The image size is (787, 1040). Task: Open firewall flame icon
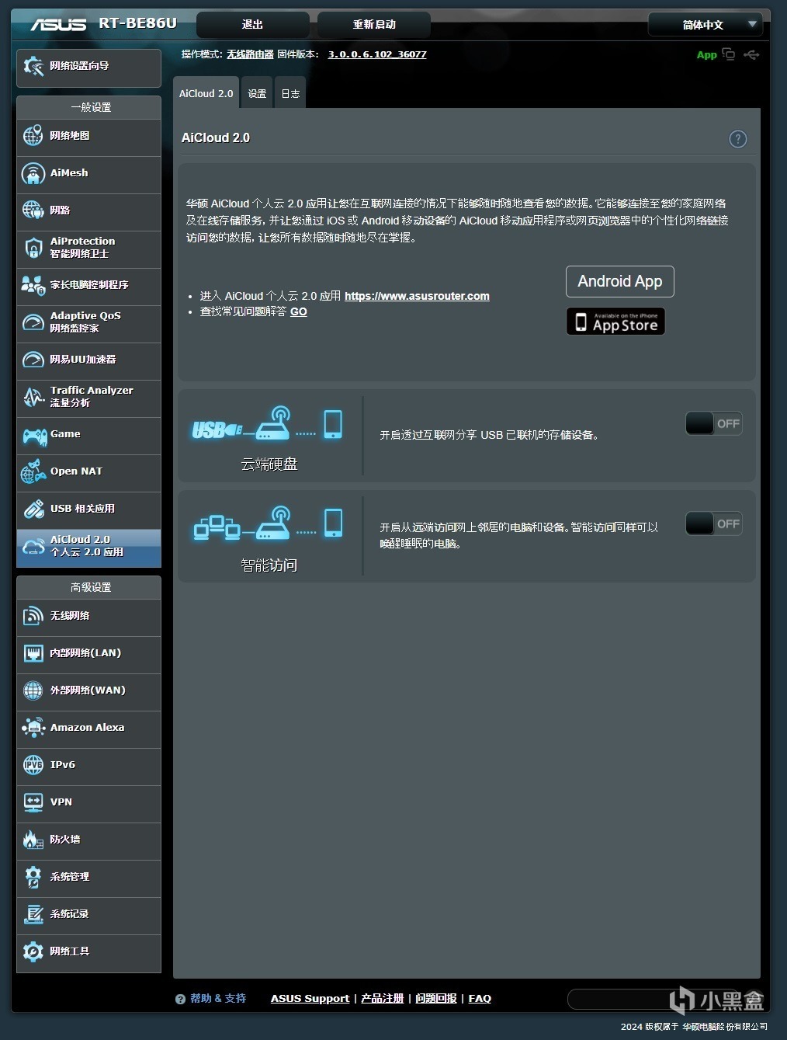click(33, 839)
